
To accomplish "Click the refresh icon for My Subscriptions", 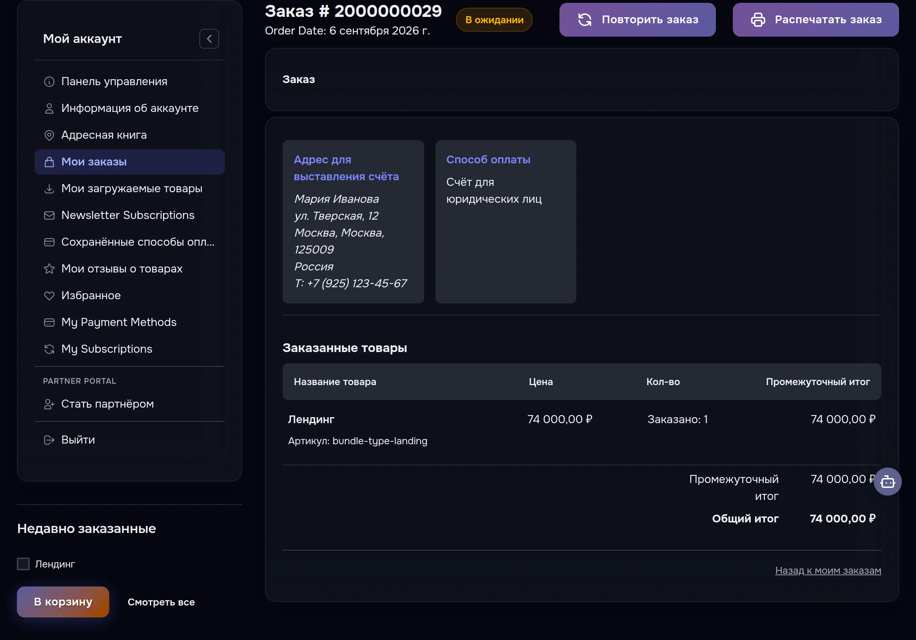I will [x=49, y=349].
